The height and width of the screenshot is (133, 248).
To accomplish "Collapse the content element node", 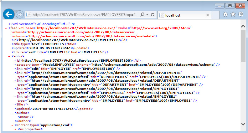I will [x=12, y=125].
